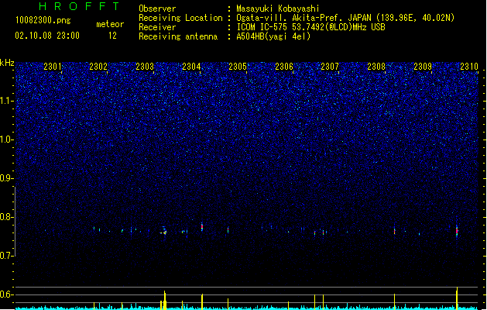Click the "Observer" field label
Viewport: 487px width, 310px height.
click(157, 9)
